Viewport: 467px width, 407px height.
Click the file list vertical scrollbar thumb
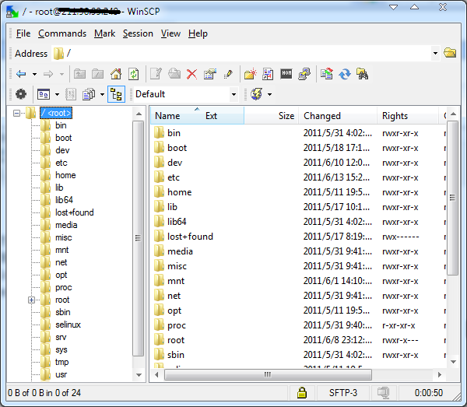[453, 198]
